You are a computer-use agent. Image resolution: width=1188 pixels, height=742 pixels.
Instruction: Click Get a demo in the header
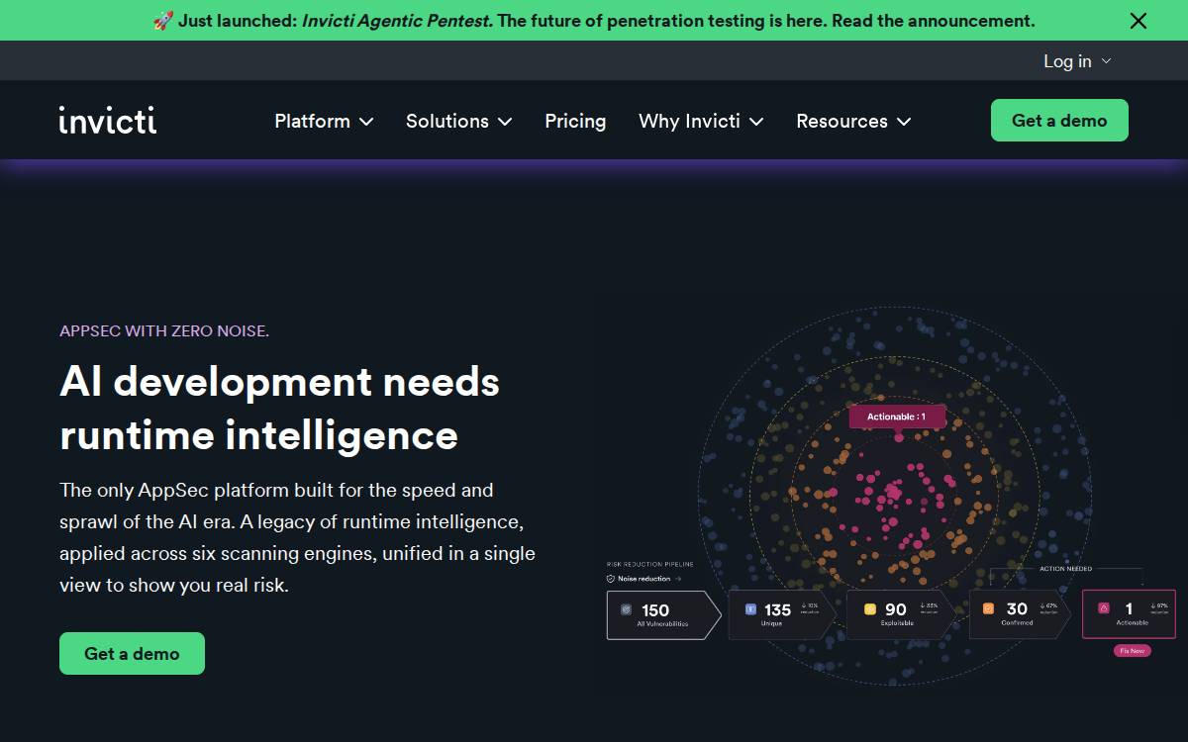[1059, 120]
